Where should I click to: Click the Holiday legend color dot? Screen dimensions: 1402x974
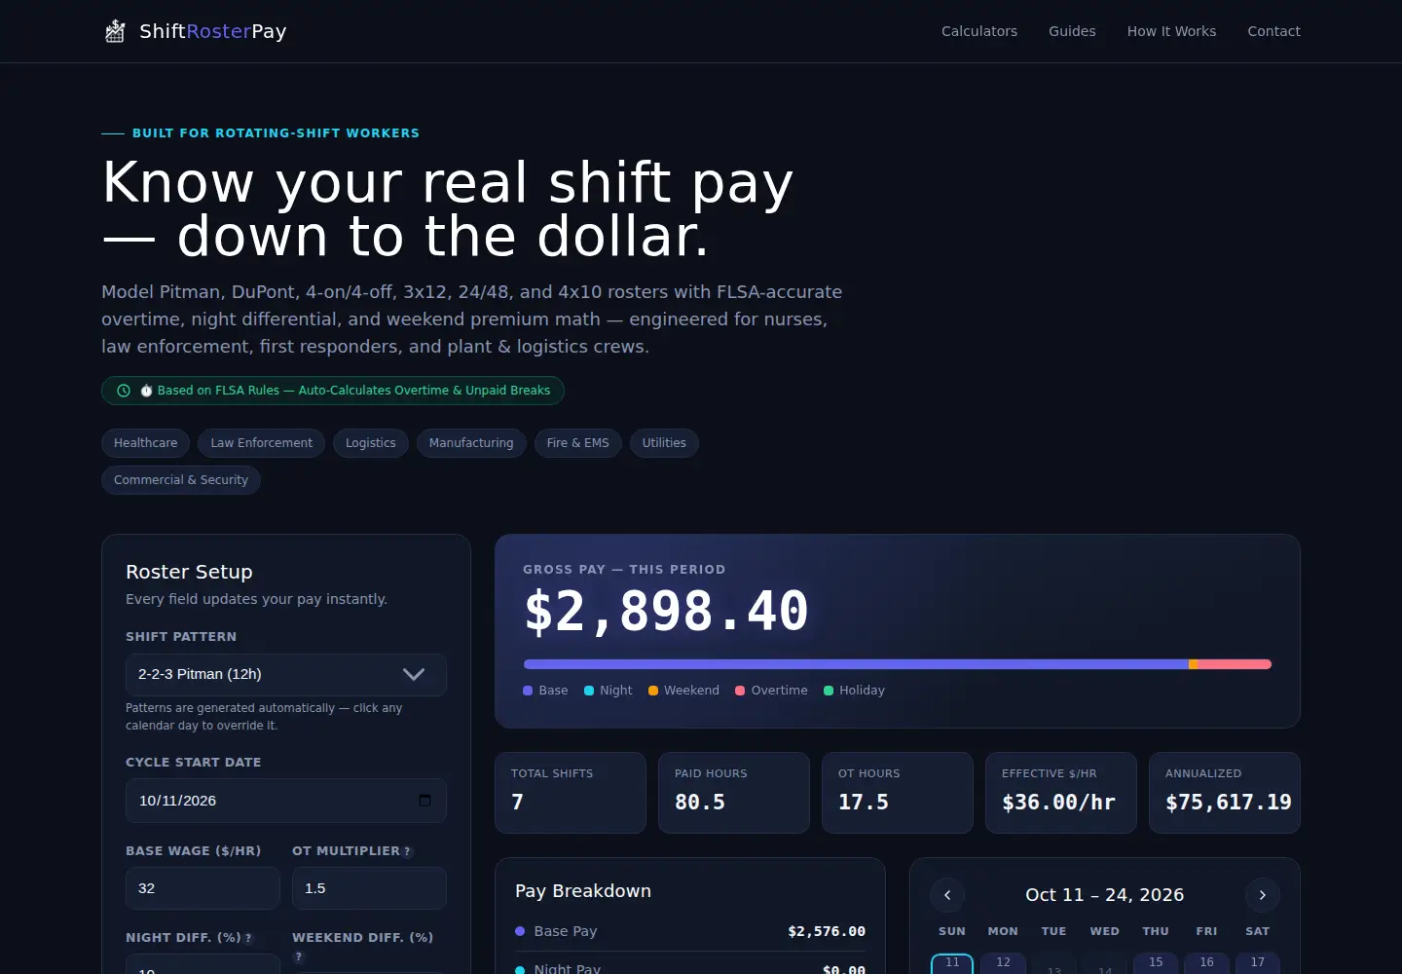point(829,691)
